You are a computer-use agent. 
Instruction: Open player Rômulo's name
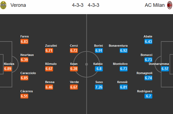coord(51,64)
